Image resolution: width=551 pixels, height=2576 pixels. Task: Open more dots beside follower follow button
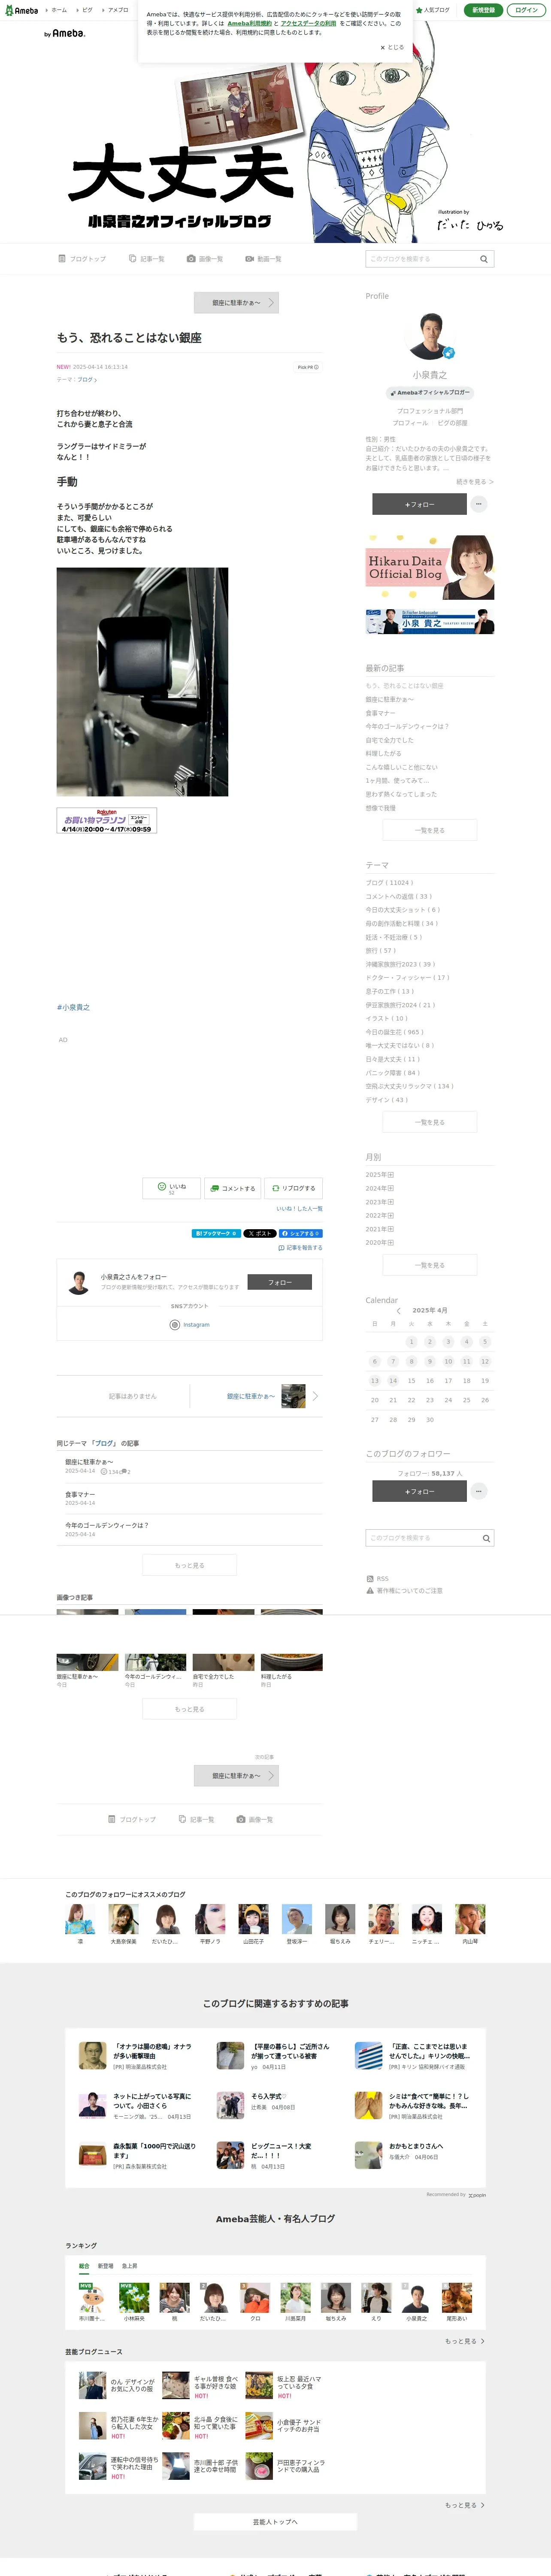pos(479,1491)
